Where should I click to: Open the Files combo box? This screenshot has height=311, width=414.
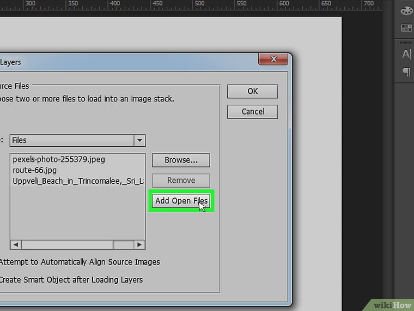point(72,140)
